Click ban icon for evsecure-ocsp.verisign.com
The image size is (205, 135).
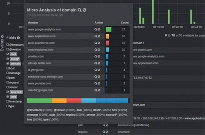(x=99, y=77)
